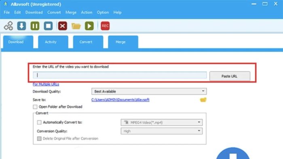Click large blue download button at bottom
The image size is (283, 159).
(233, 153)
